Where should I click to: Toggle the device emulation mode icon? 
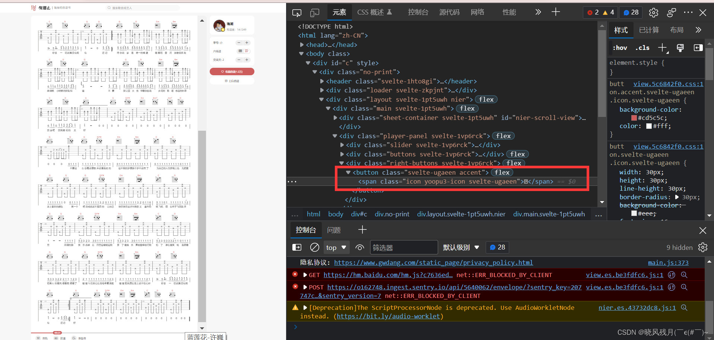pos(315,13)
